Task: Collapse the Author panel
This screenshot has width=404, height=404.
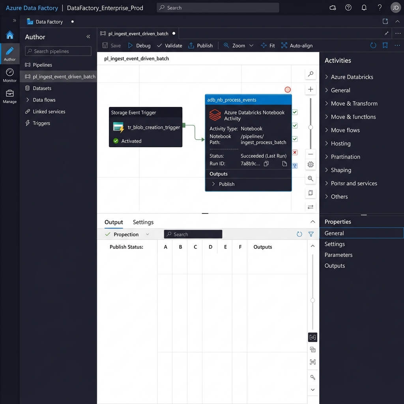Action: coord(88,37)
